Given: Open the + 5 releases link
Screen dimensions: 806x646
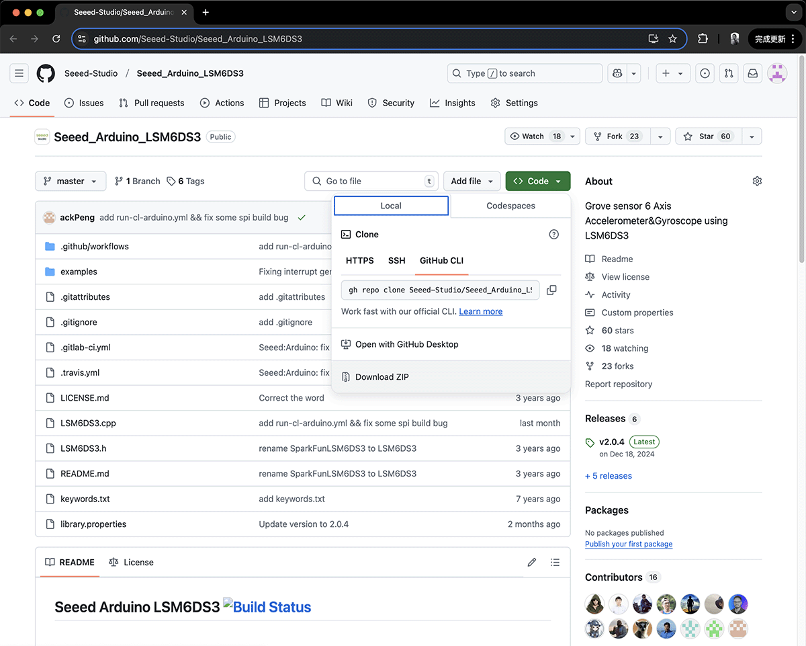Looking at the screenshot, I should (609, 476).
